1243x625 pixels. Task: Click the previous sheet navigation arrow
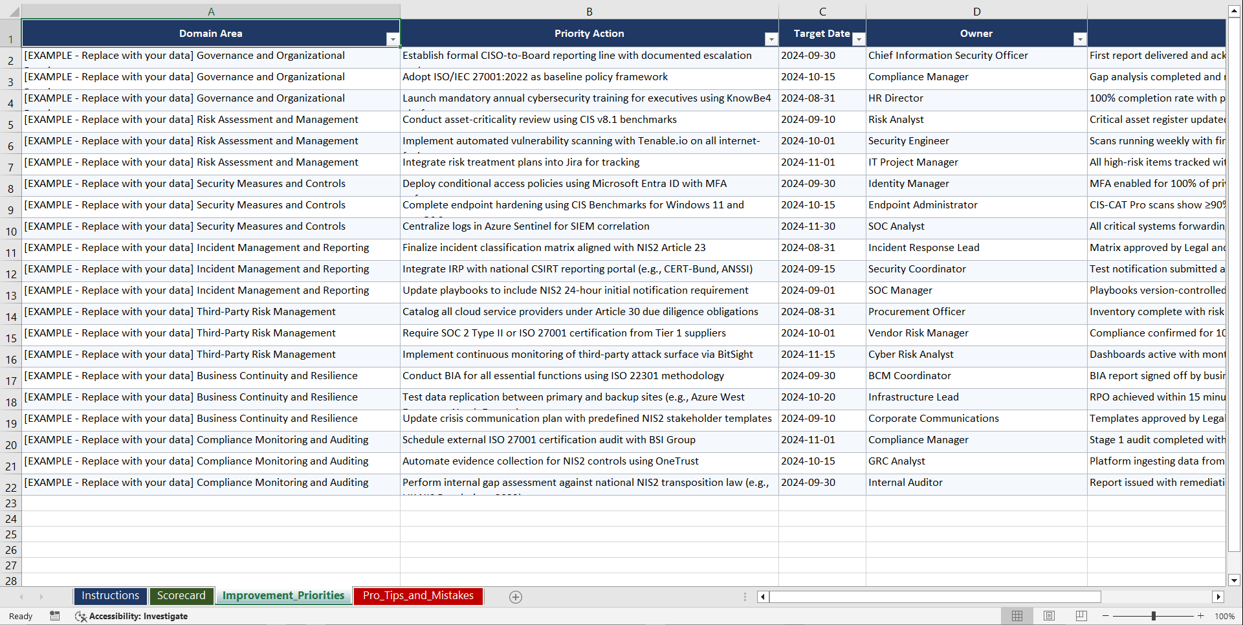point(22,597)
